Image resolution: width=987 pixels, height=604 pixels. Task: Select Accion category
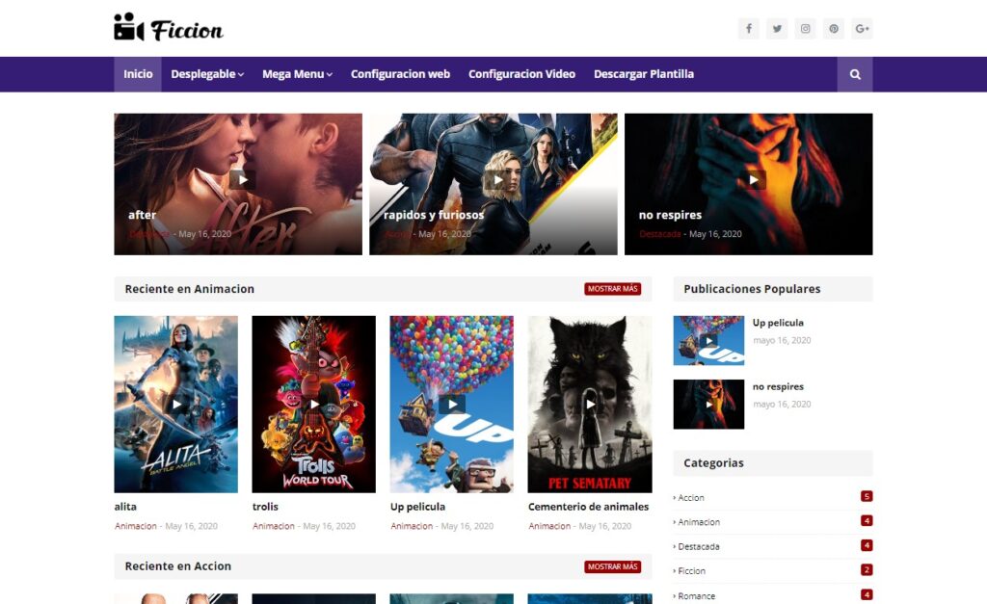click(x=690, y=498)
